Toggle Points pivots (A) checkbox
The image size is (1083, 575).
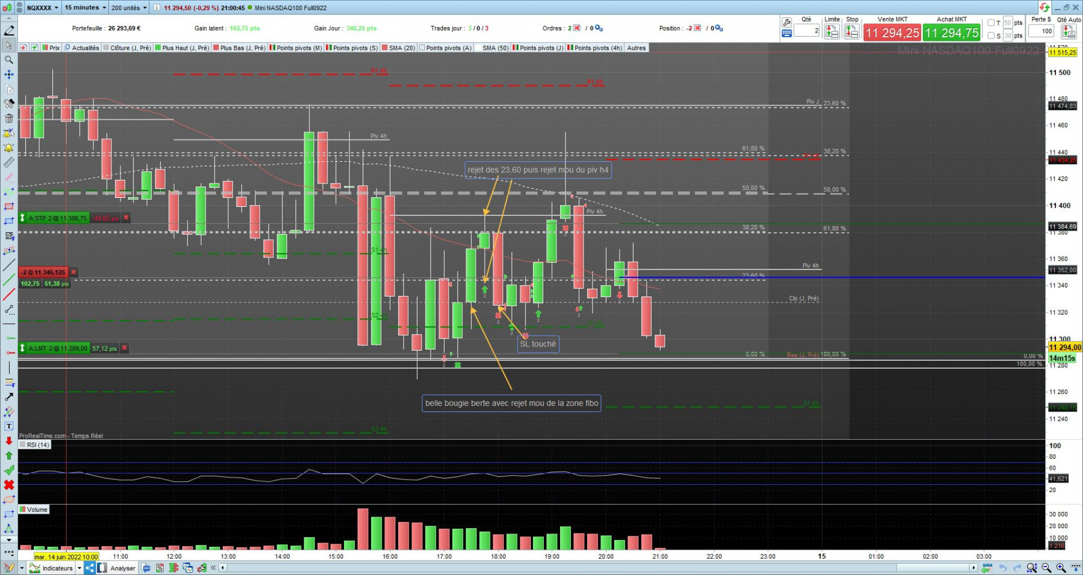(x=422, y=48)
